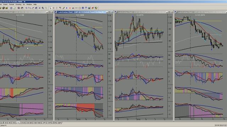This screenshot has height=127, width=227.
Task: Switch to the GBP workspace tab
Action: click(59, 123)
